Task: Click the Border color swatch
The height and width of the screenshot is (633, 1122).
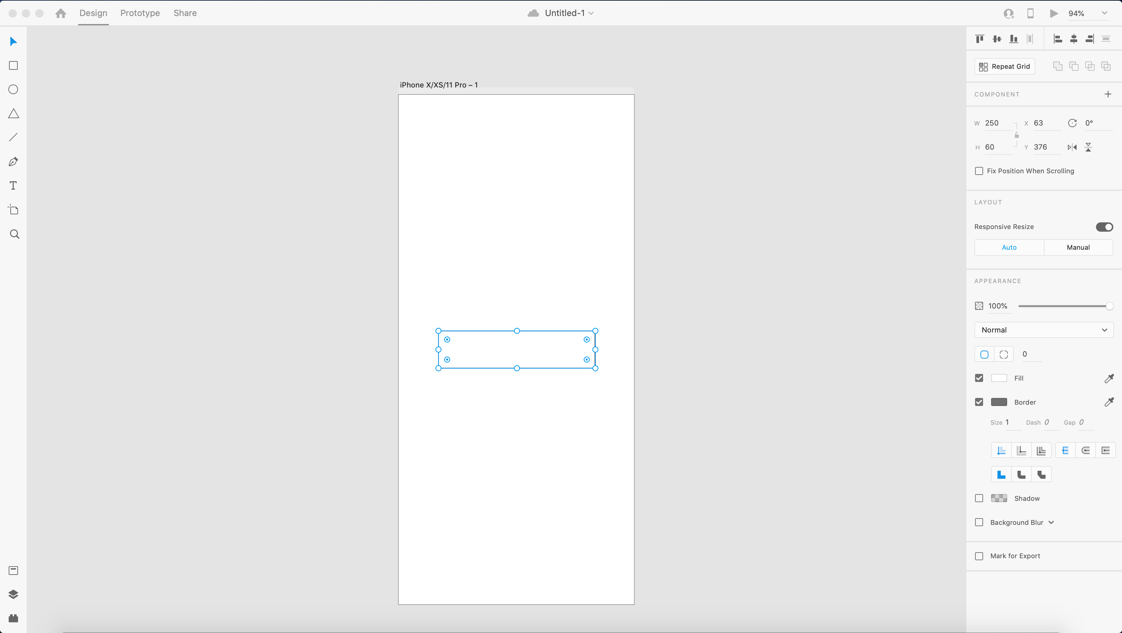Action: (x=999, y=402)
